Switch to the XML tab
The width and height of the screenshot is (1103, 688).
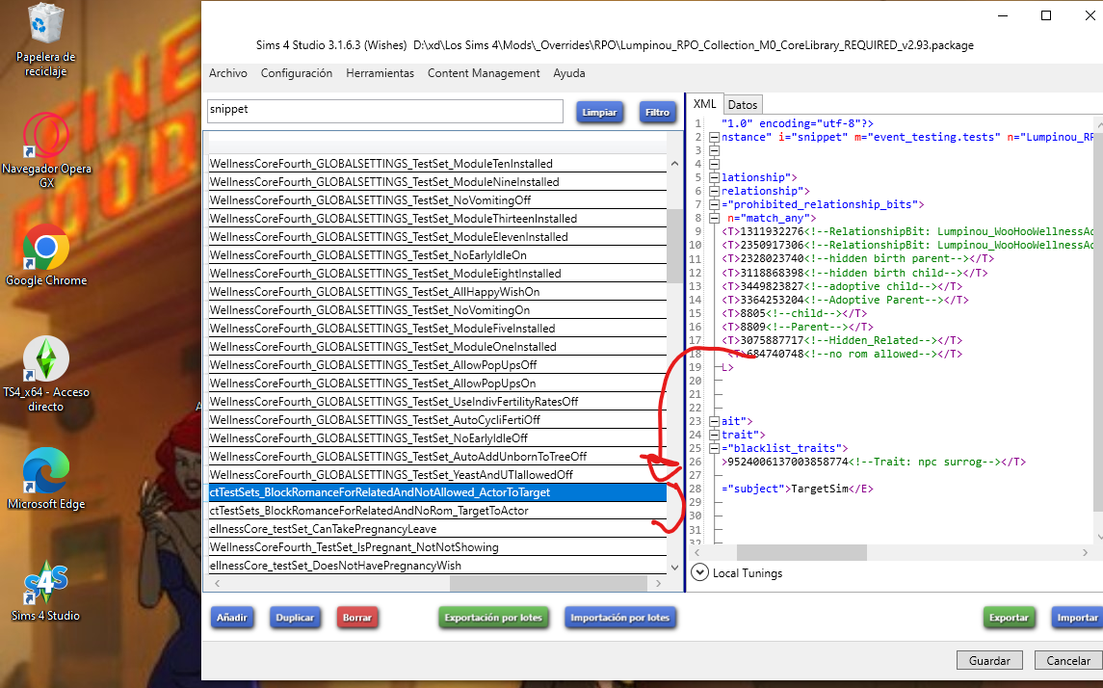tap(704, 104)
